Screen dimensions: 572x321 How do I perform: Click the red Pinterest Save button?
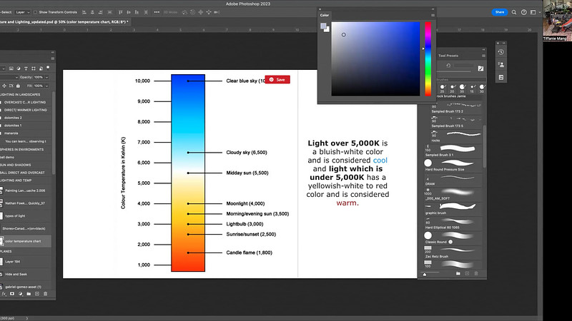(277, 80)
